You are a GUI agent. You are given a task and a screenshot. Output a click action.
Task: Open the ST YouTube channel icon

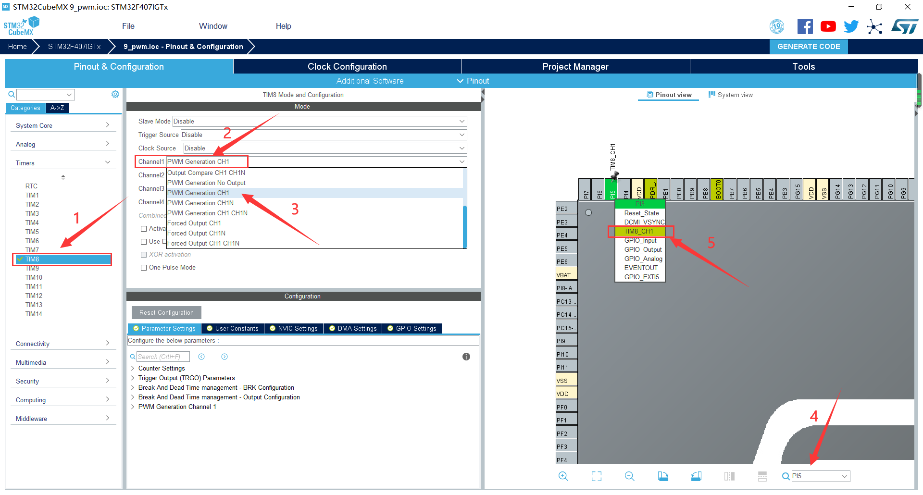pos(828,26)
